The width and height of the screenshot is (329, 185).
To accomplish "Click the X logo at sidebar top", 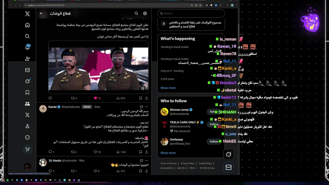I will coord(28,14).
